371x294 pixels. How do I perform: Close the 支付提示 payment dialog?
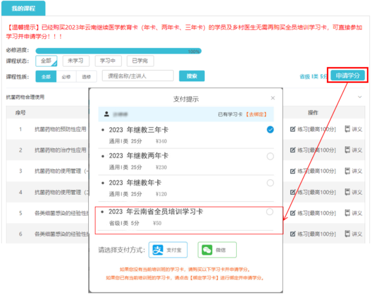[273, 97]
